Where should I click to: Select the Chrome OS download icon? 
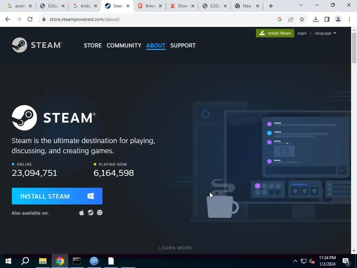click(100, 213)
